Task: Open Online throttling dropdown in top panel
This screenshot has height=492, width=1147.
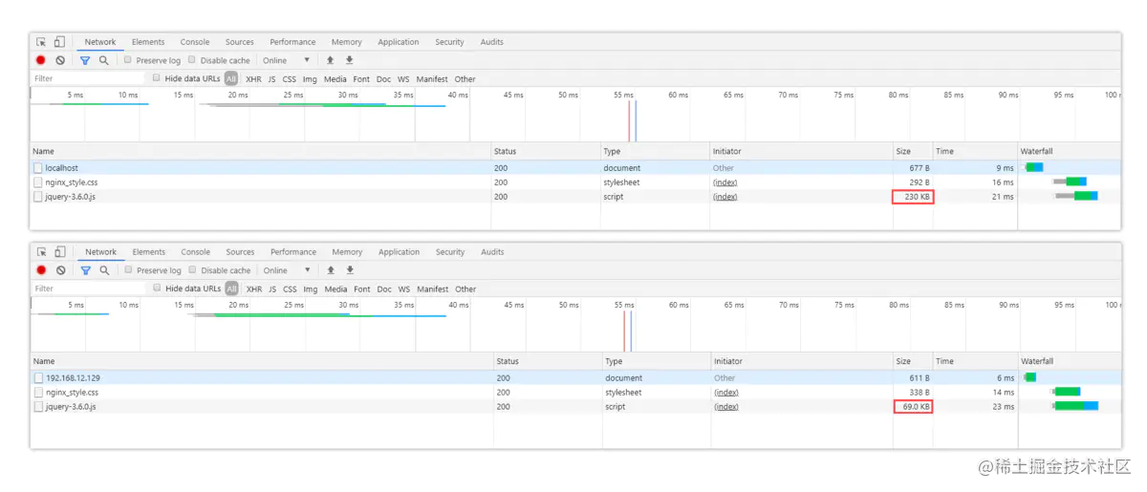Action: (286, 60)
